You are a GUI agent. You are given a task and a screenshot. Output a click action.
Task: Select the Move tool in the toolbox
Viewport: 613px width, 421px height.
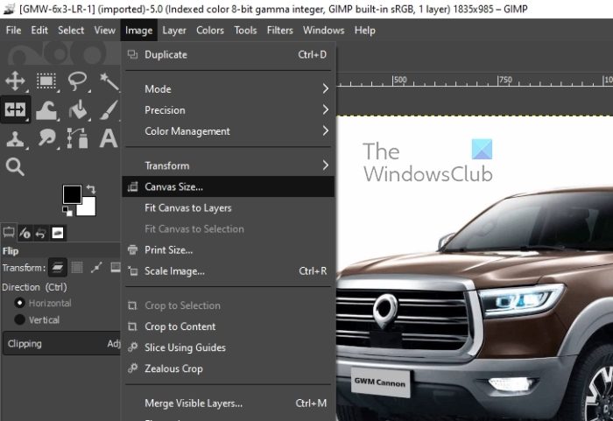(15, 81)
